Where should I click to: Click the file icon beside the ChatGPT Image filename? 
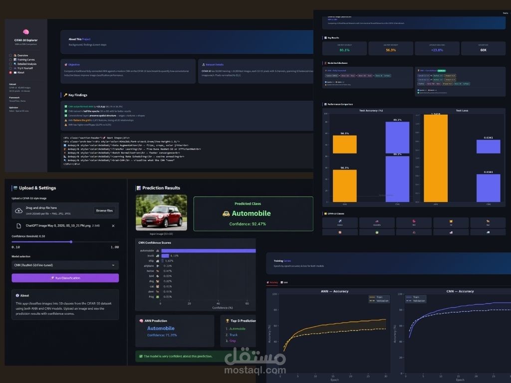coord(18,226)
